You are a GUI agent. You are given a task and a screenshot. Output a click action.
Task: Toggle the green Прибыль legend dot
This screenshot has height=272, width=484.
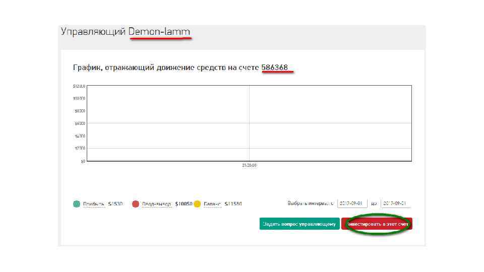click(x=77, y=204)
